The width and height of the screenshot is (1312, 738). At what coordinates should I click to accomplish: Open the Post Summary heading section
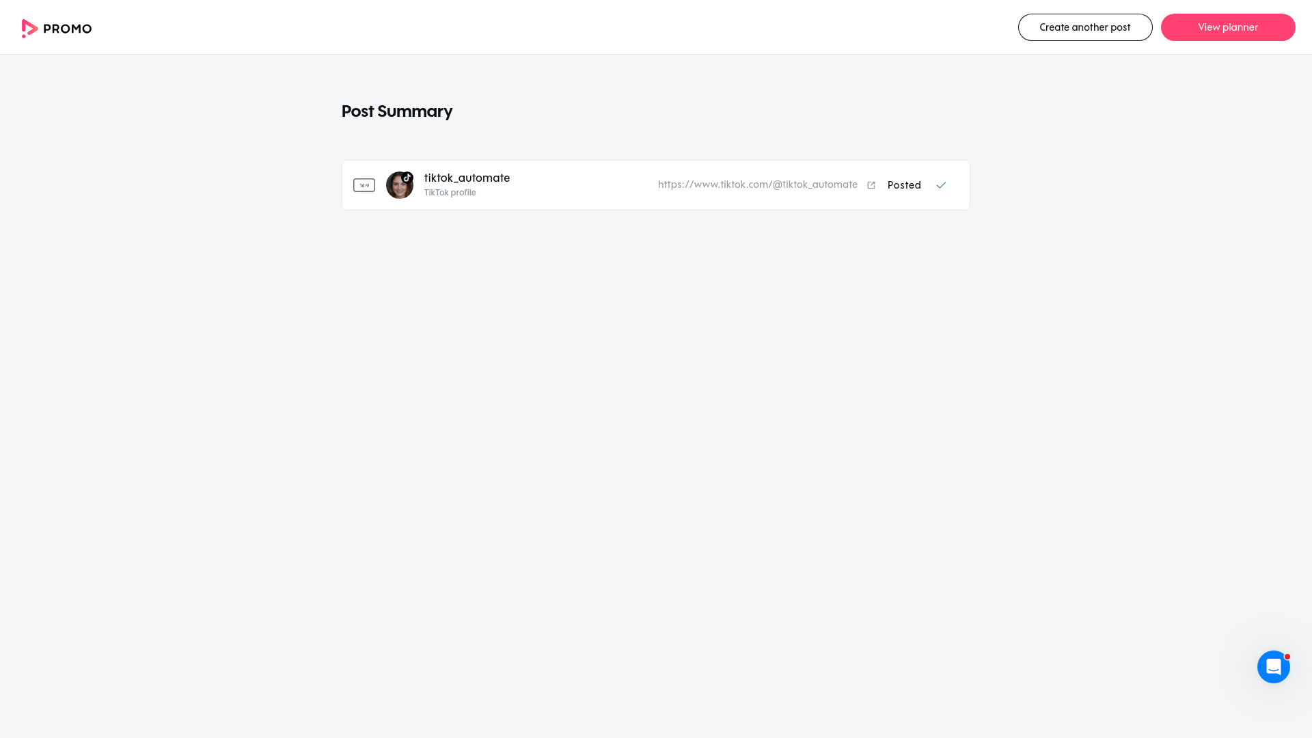pos(397,111)
